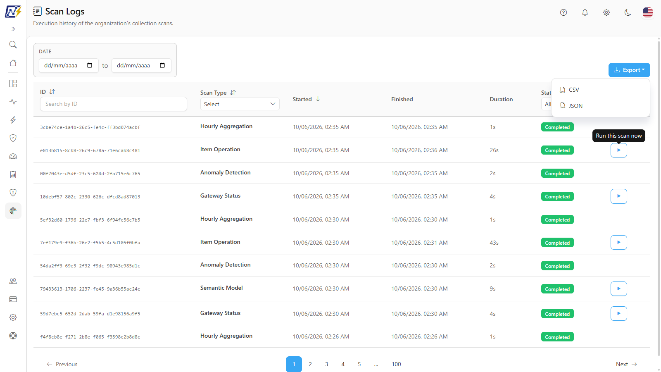Click the vertical scrollbar on the right

659,198
